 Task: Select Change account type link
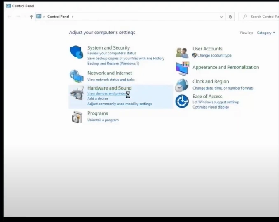[x=214, y=55]
